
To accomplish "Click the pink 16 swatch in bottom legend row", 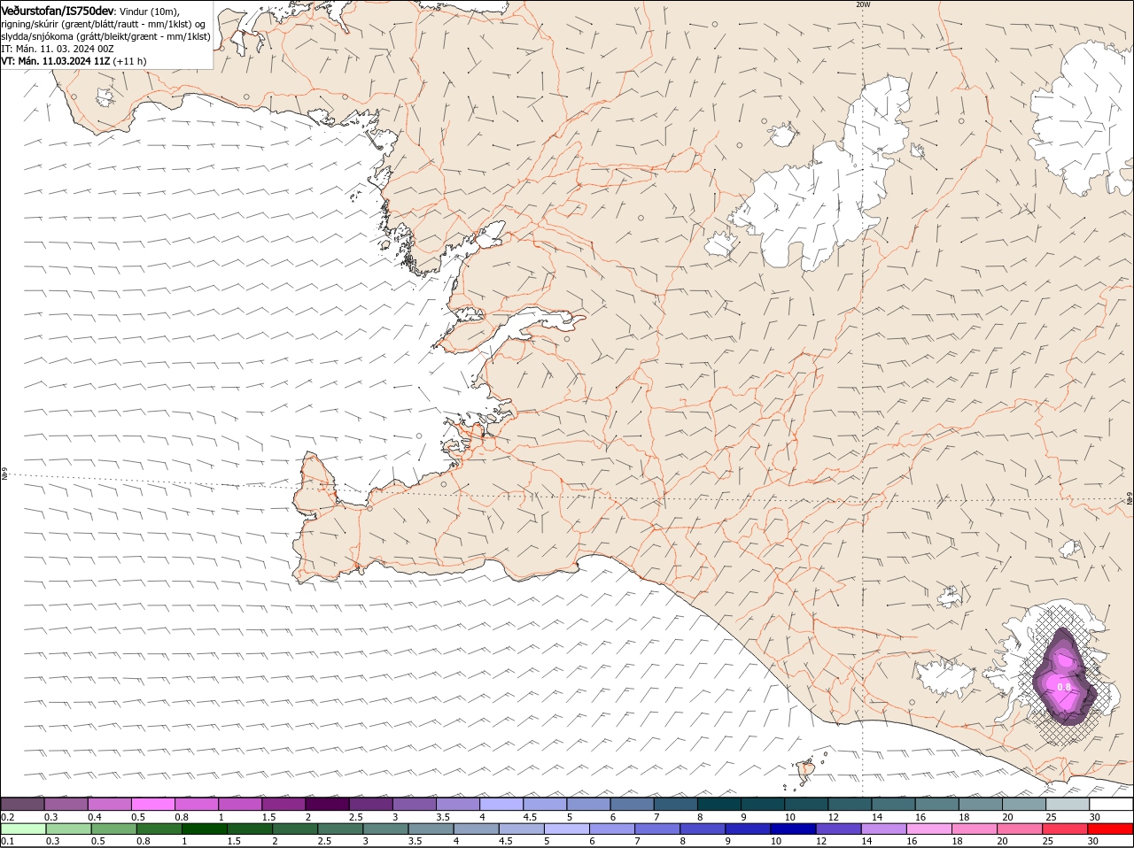I will click(x=930, y=828).
